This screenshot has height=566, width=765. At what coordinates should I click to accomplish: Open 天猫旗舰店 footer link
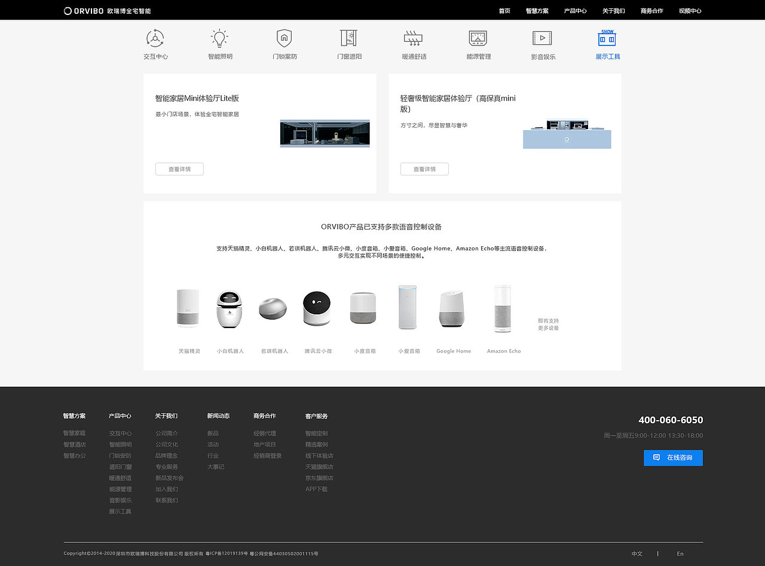click(x=320, y=467)
